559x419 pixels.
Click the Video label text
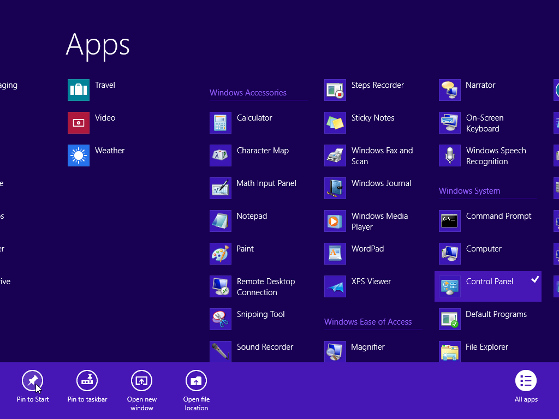click(105, 118)
